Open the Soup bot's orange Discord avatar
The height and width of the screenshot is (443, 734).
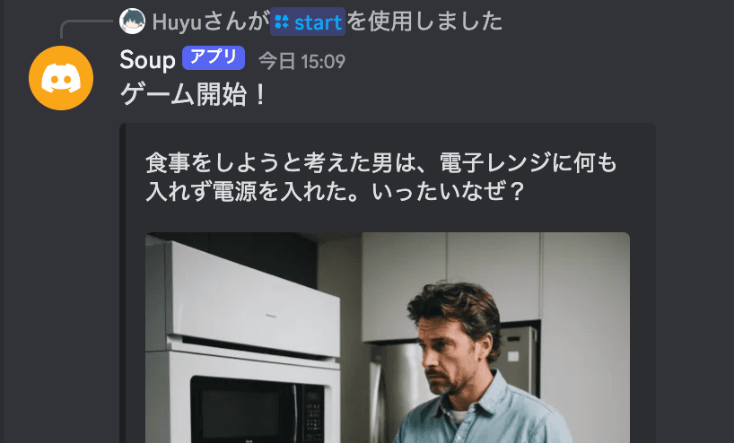point(61,78)
